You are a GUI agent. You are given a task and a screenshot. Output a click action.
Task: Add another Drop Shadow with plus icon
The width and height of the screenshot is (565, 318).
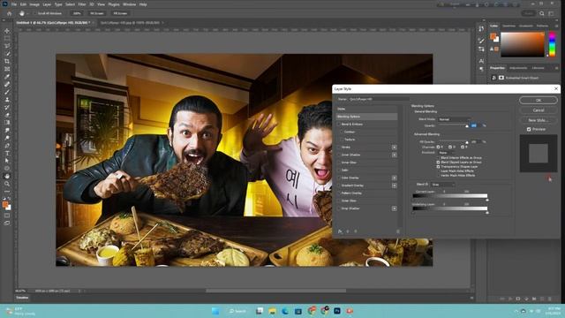pos(395,208)
